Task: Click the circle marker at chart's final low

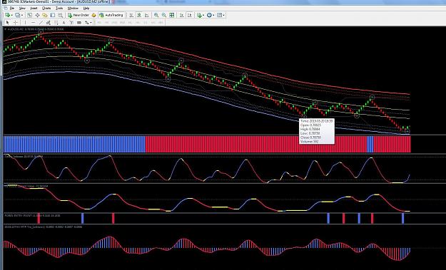Action: tap(407, 132)
